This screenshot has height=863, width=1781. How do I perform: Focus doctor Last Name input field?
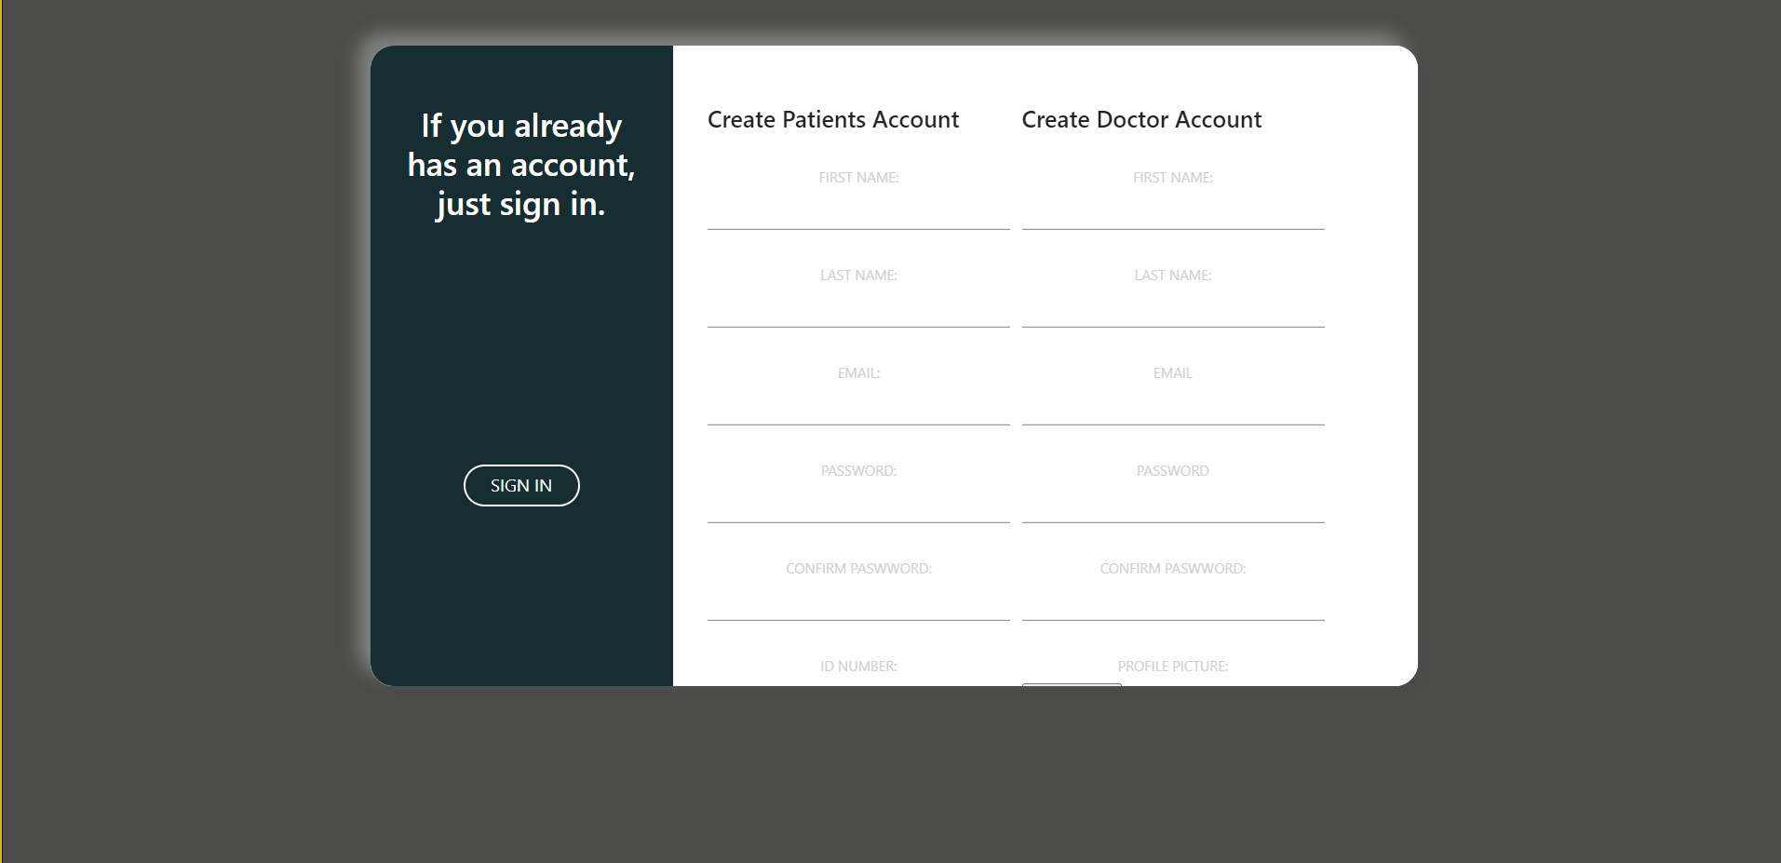[x=1173, y=309]
